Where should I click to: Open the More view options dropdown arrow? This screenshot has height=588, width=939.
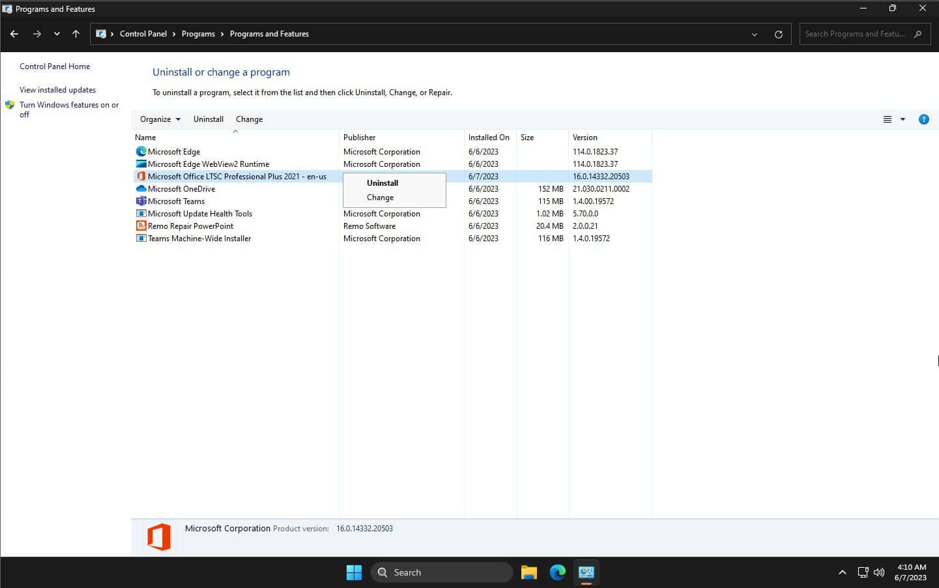click(x=903, y=119)
